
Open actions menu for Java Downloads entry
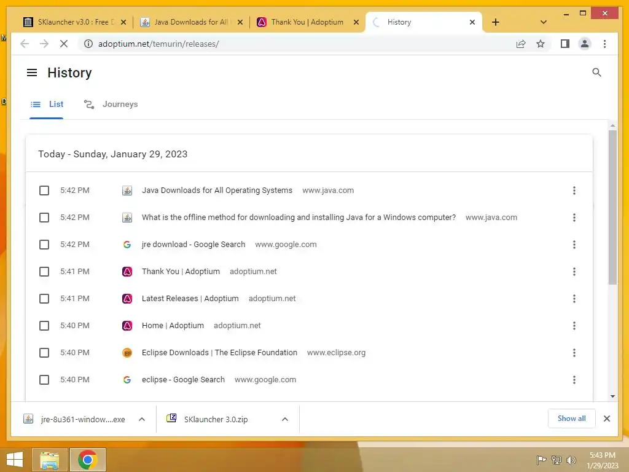click(x=574, y=191)
